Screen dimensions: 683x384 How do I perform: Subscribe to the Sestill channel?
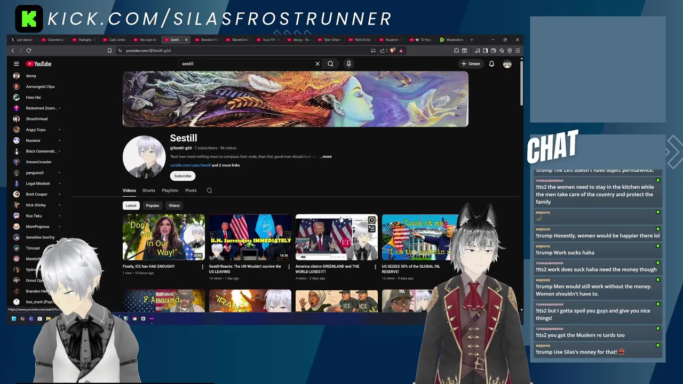click(x=182, y=176)
